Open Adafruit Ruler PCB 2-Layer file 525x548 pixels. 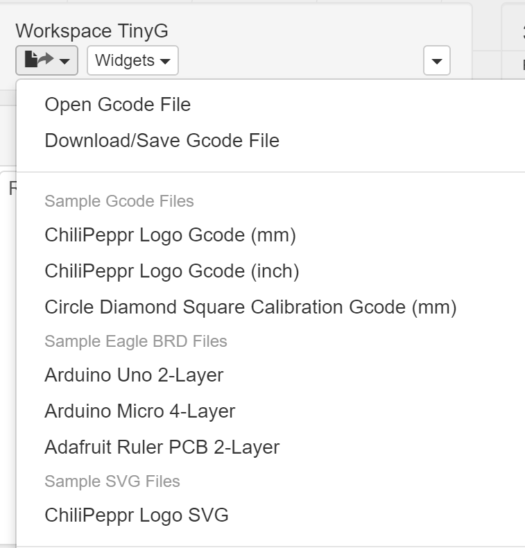[162, 447]
